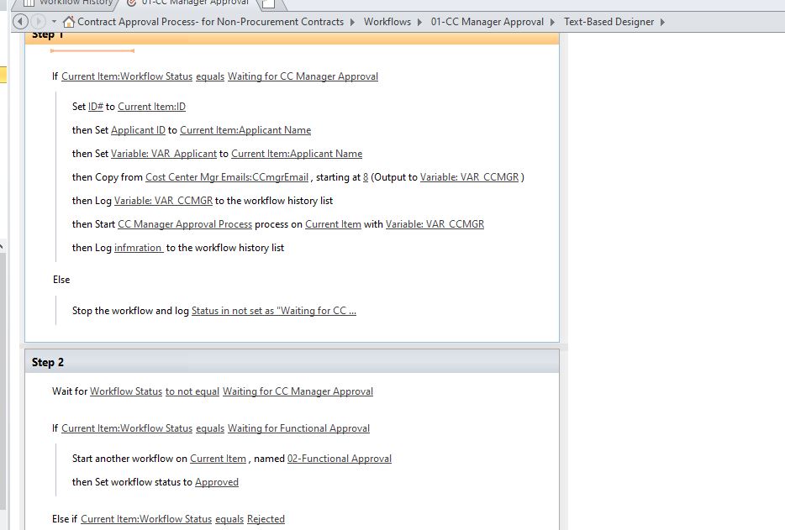
Task: Expand arrow after 01-CC Manager Approval breadcrumb
Action: tap(553, 22)
